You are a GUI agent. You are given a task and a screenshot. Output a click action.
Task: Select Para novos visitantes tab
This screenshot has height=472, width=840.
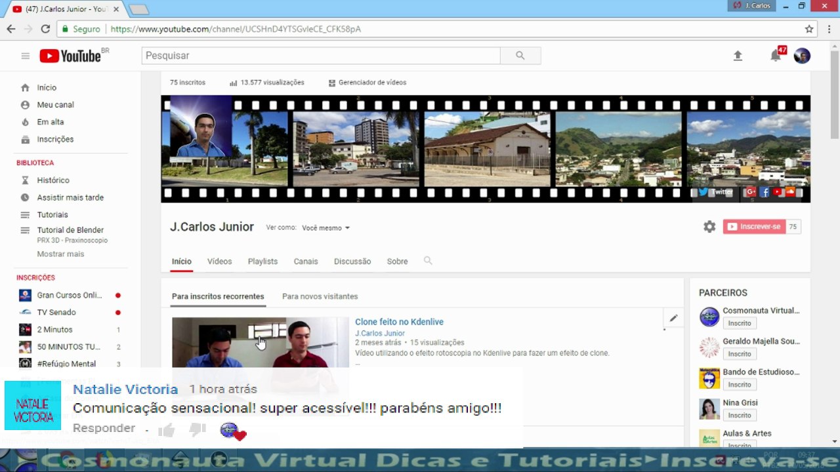tap(320, 296)
